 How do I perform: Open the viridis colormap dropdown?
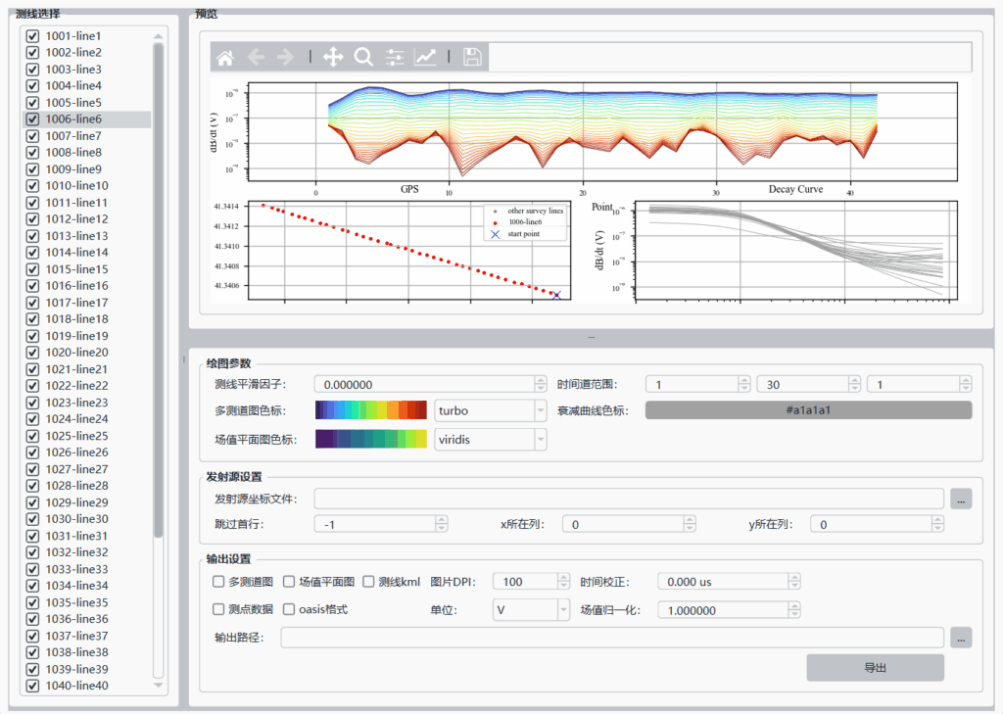(x=490, y=440)
